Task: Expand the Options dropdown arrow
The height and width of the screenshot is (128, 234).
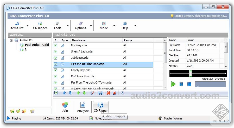Action: [91, 26]
